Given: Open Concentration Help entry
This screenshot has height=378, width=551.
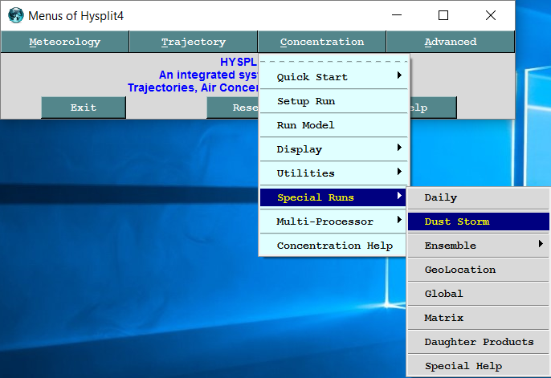Looking at the screenshot, I should pos(334,246).
